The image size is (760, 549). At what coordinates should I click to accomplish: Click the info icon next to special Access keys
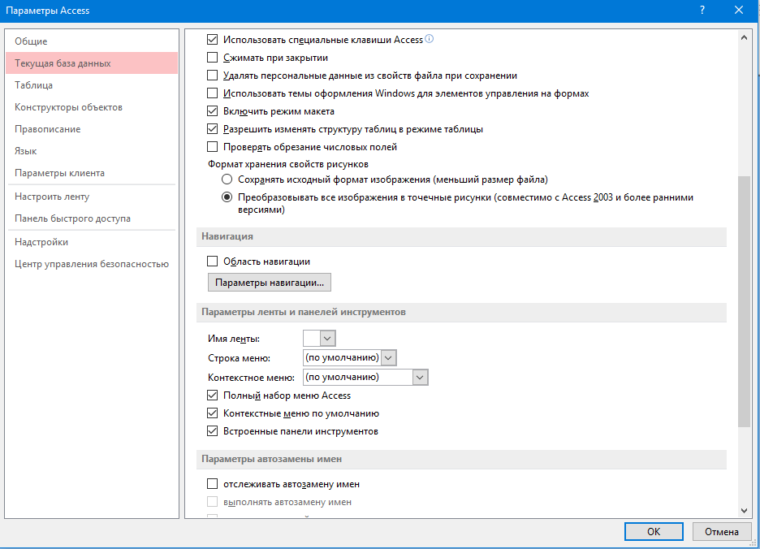pos(430,39)
